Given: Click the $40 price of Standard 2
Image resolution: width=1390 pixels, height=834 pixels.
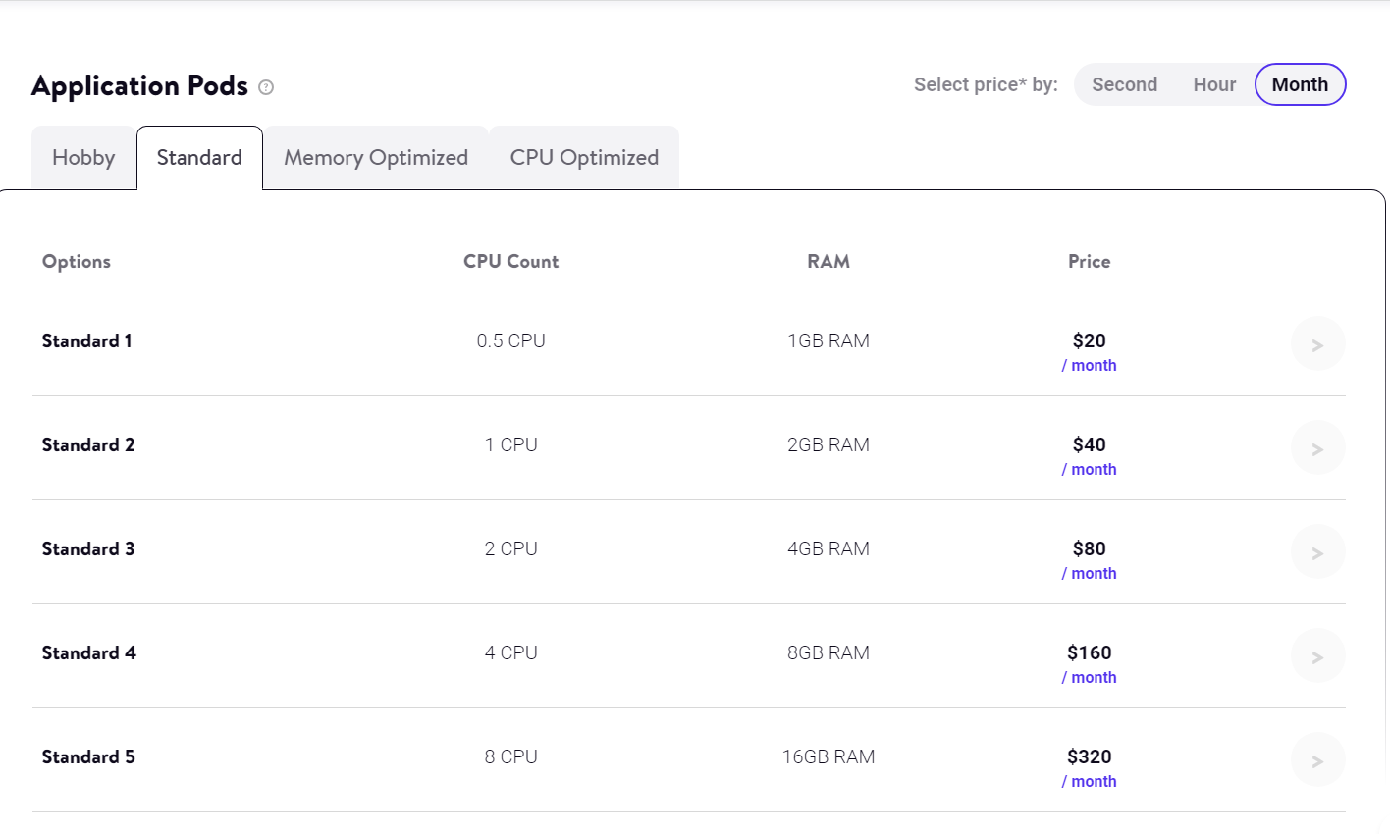Looking at the screenshot, I should (x=1090, y=443).
